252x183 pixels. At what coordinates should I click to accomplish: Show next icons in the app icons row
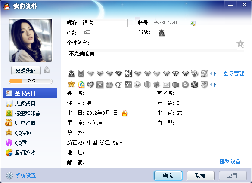215,85
